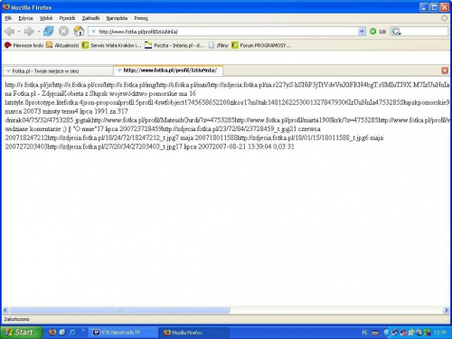The height and width of the screenshot is (339, 452).
Task: Switch to Neostrada TP taskbar window
Action: (124, 333)
